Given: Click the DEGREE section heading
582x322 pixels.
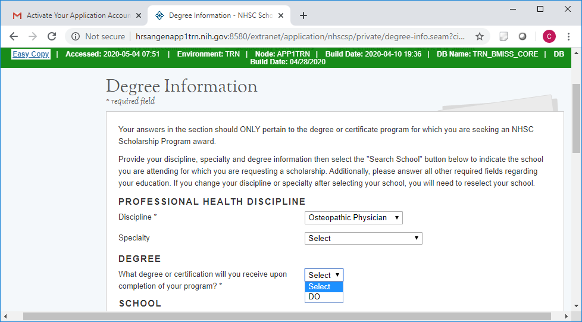Looking at the screenshot, I should pos(140,259).
